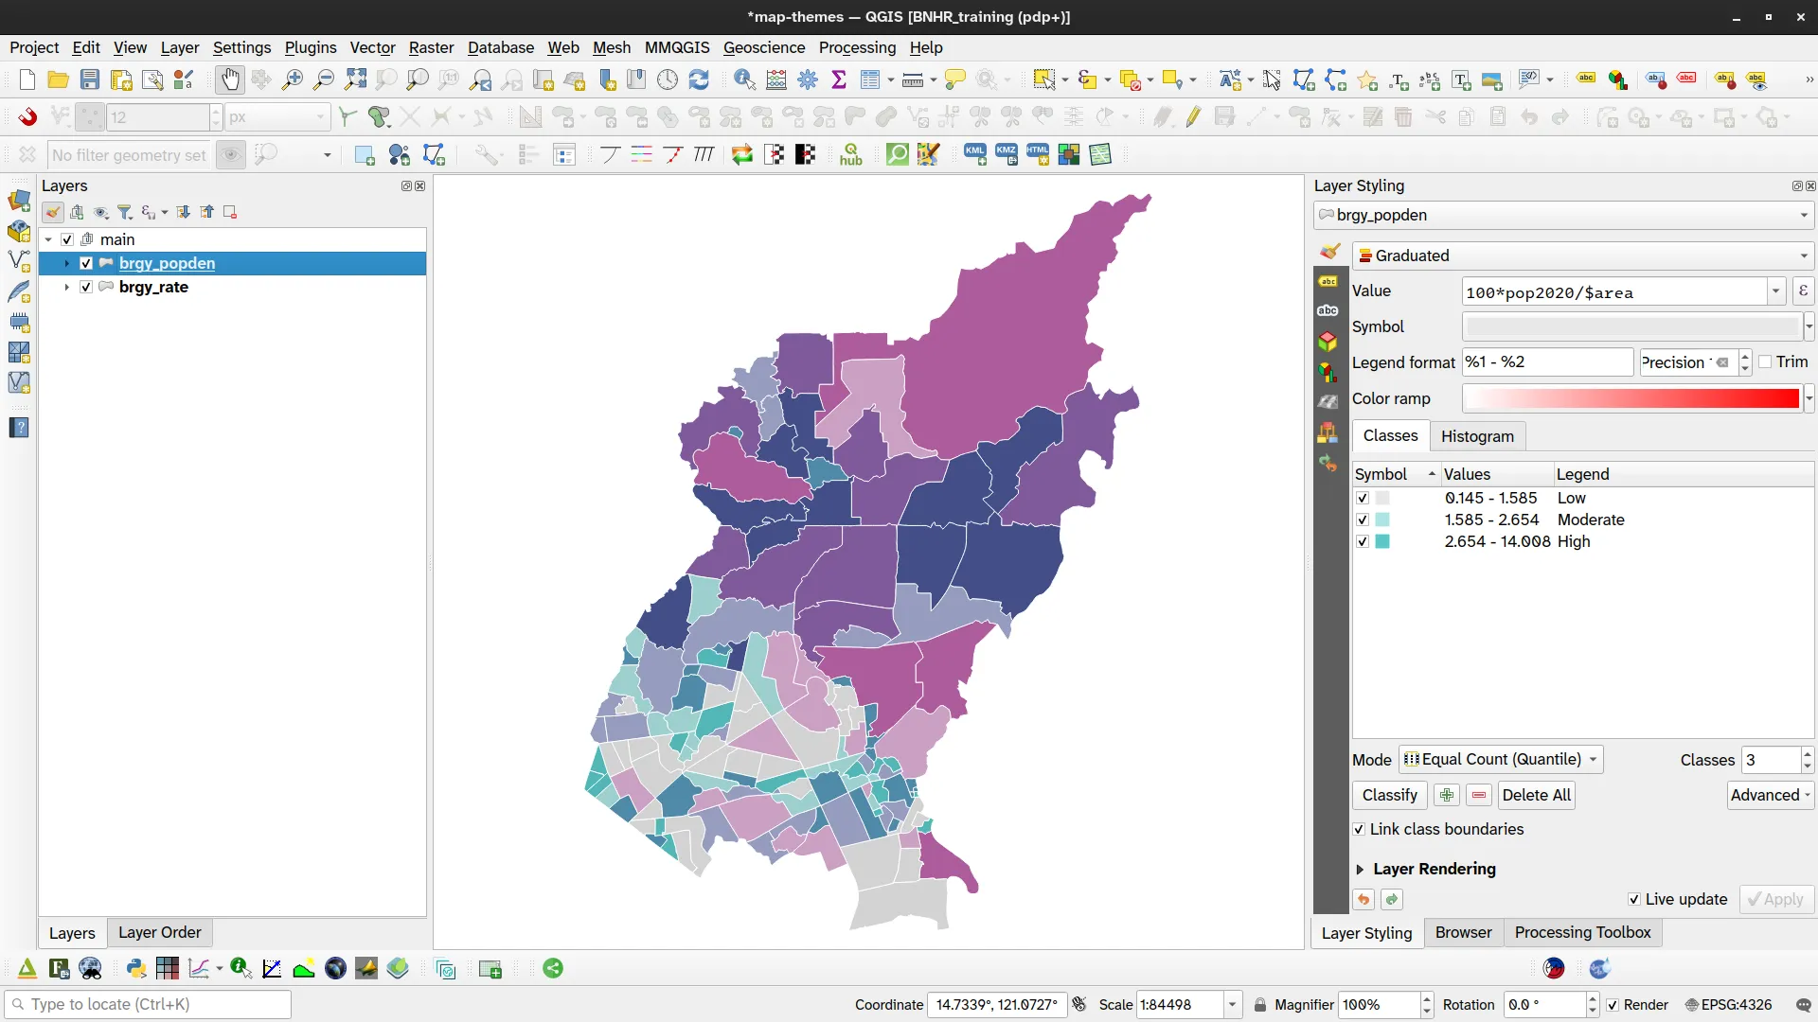The image size is (1818, 1022).
Task: Open the Processing menu
Action: (x=856, y=47)
